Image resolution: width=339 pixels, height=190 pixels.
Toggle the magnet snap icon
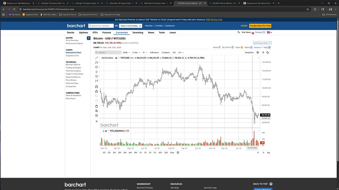click(x=96, y=87)
